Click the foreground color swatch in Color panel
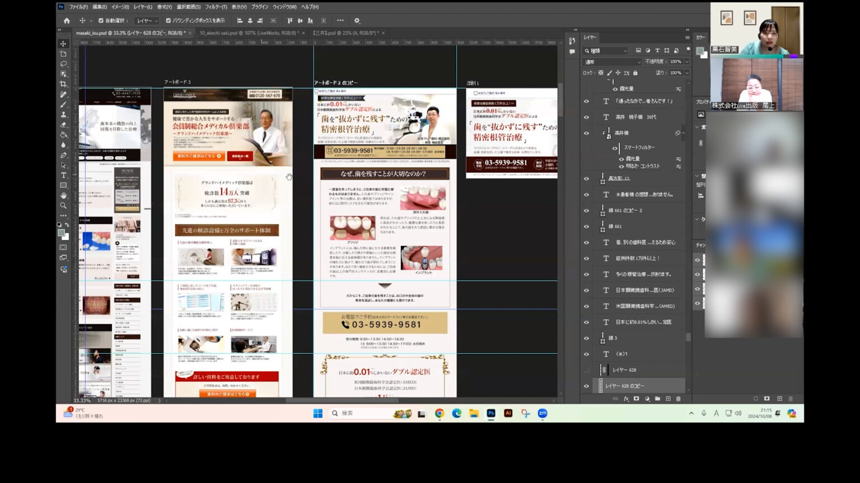The width and height of the screenshot is (860, 483). [699, 51]
